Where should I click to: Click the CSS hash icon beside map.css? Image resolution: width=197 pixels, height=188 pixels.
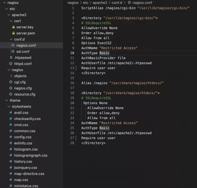[11, 180]
